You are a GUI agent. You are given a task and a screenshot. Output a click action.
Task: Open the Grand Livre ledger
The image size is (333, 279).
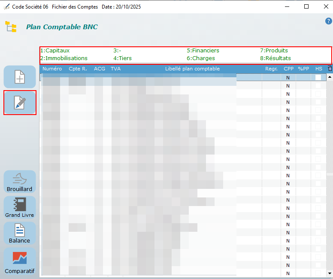click(20, 207)
